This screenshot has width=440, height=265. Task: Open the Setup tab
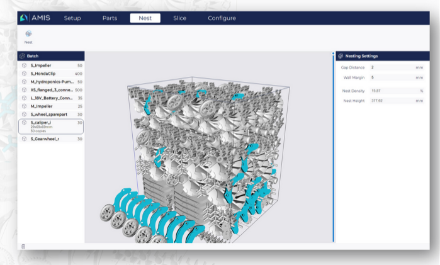point(72,18)
